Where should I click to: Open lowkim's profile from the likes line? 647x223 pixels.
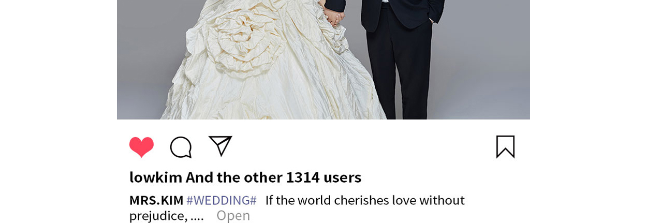(x=156, y=177)
